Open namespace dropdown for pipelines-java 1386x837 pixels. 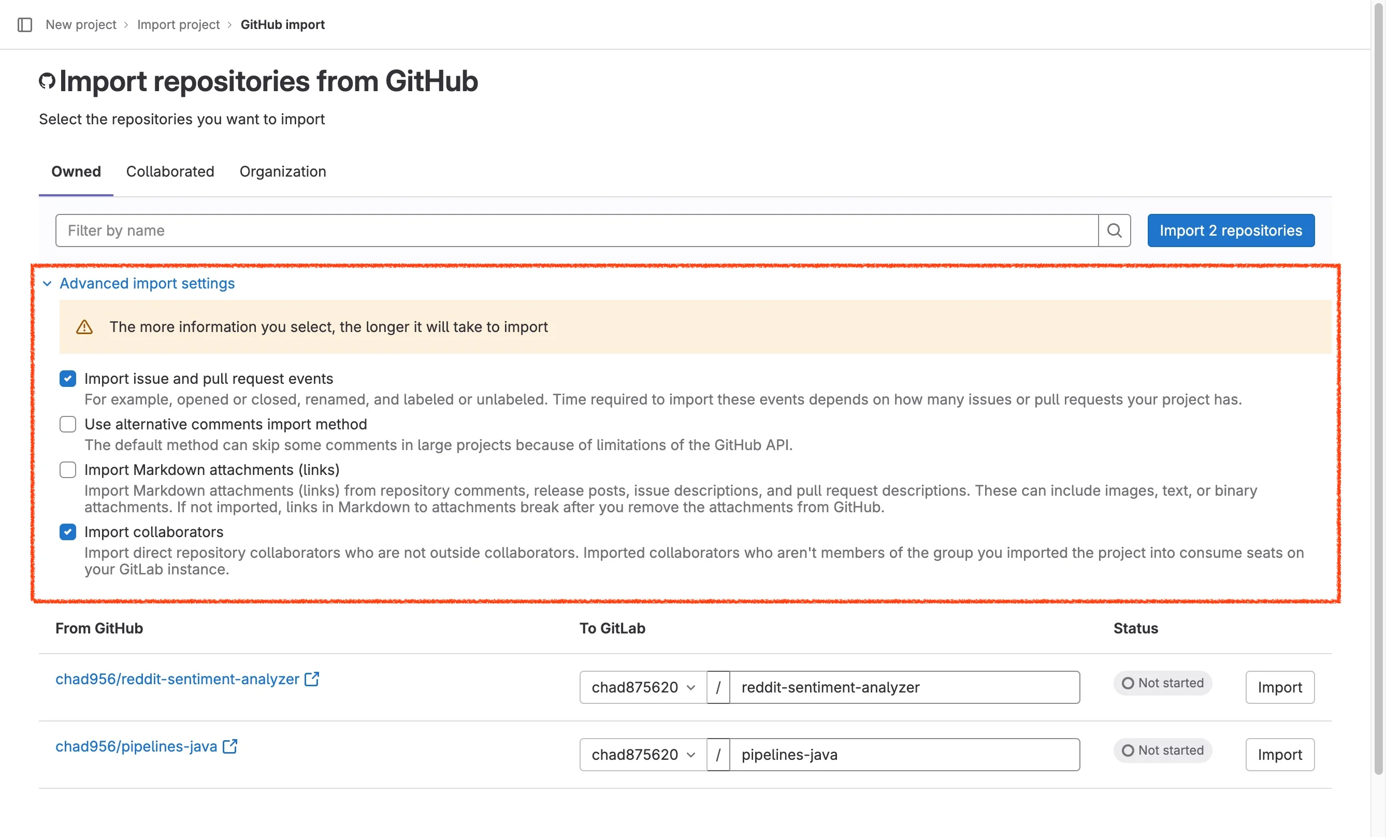pos(643,755)
